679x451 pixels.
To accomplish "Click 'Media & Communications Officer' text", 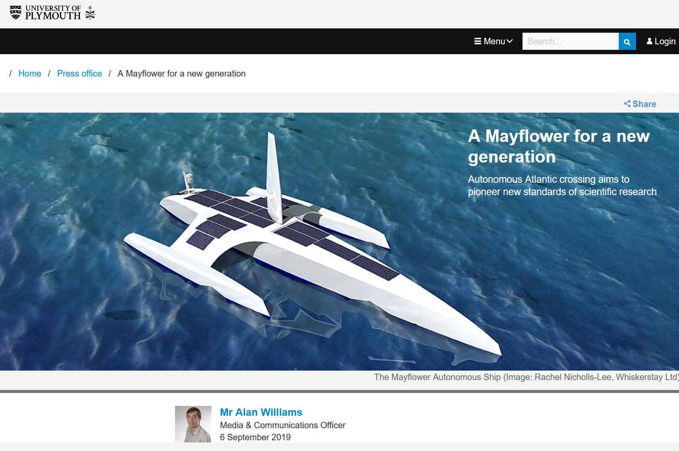I will [283, 425].
